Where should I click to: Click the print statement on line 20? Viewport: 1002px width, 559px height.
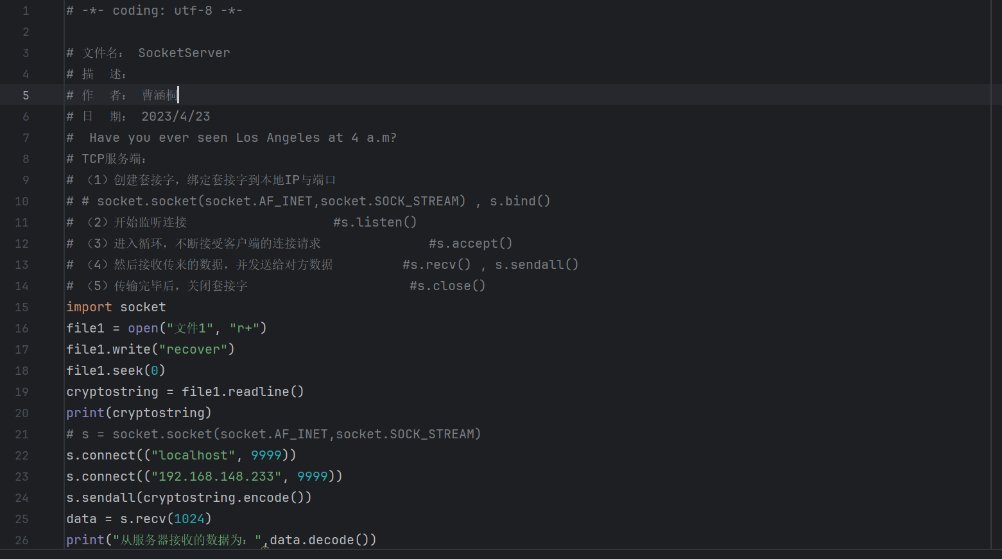click(85, 413)
